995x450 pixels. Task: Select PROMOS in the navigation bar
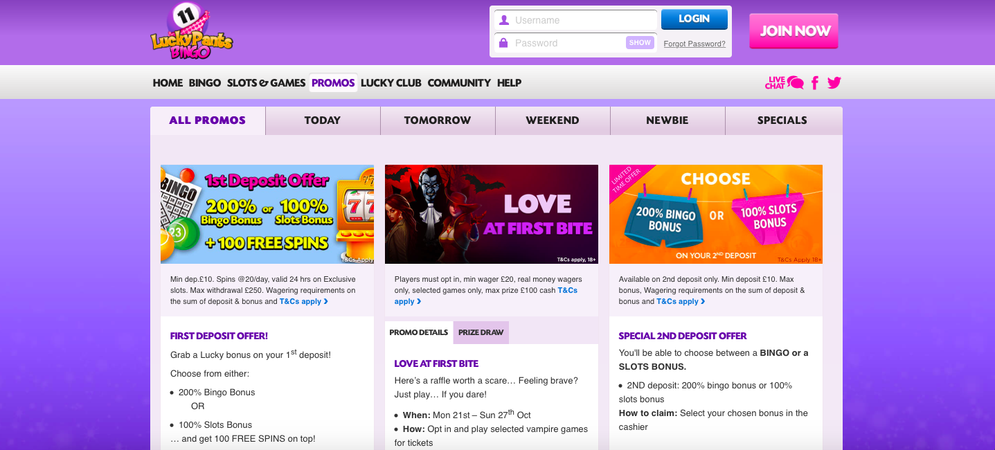[x=333, y=83]
